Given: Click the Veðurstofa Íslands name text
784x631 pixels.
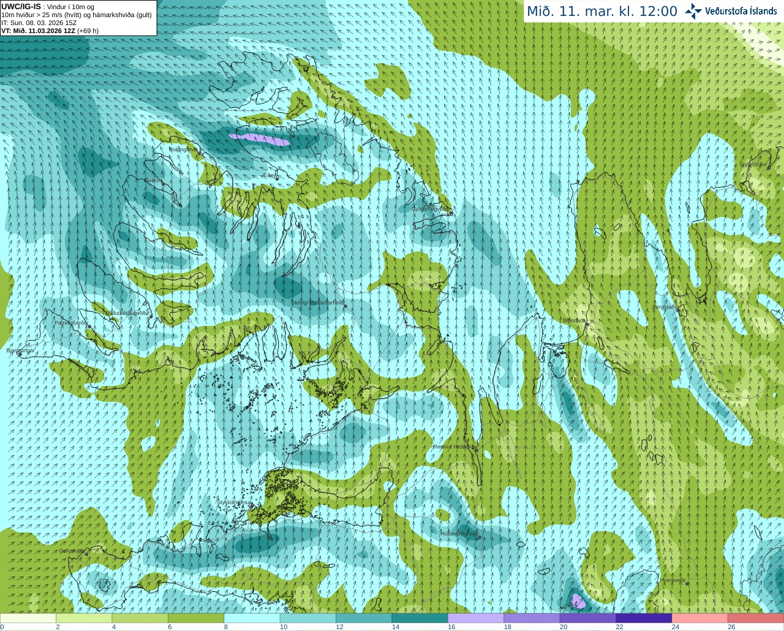Looking at the screenshot, I should tap(741, 11).
